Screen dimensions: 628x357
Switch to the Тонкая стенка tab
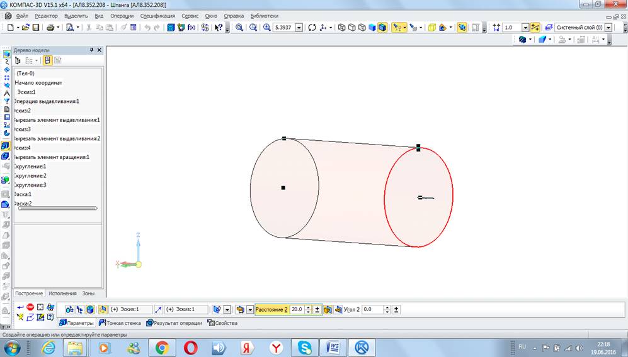point(120,323)
